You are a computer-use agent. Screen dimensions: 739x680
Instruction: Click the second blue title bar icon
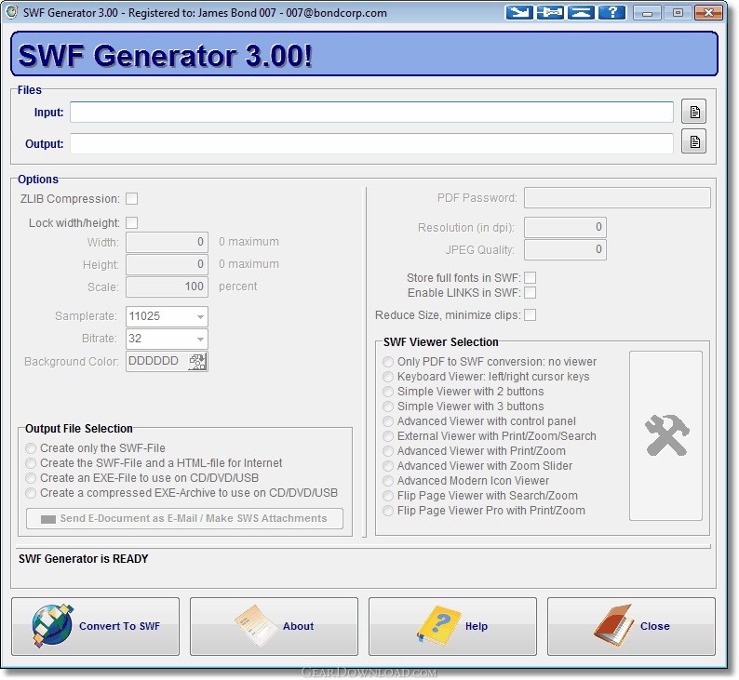pyautogui.click(x=550, y=13)
